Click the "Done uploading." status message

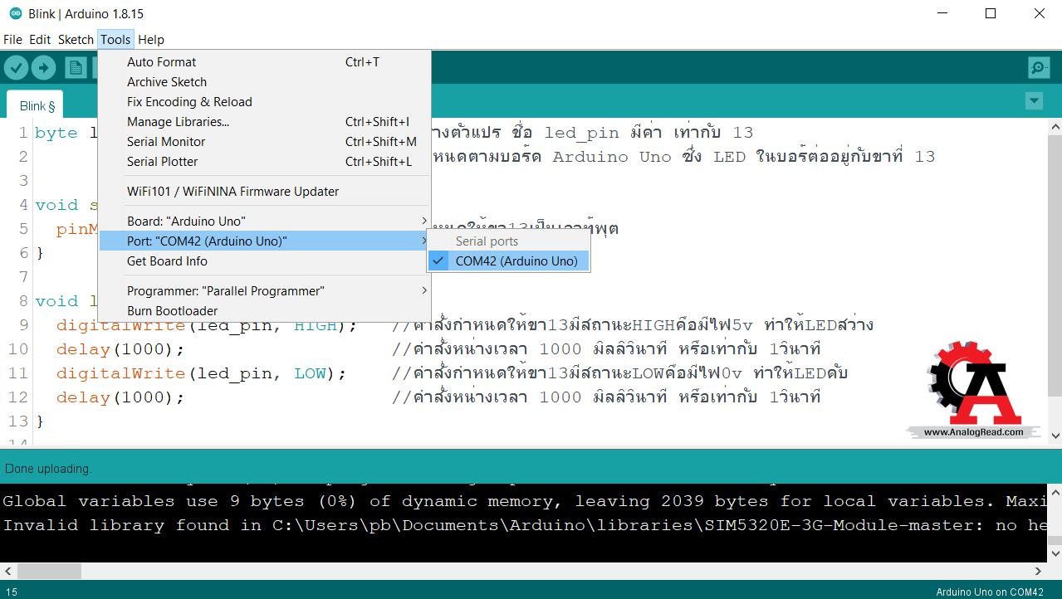coord(48,469)
